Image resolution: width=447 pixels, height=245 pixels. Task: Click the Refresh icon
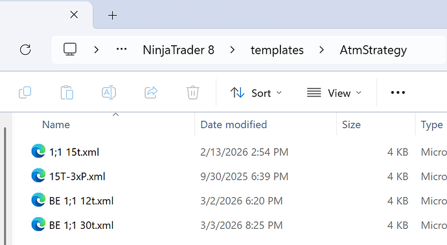click(25, 50)
